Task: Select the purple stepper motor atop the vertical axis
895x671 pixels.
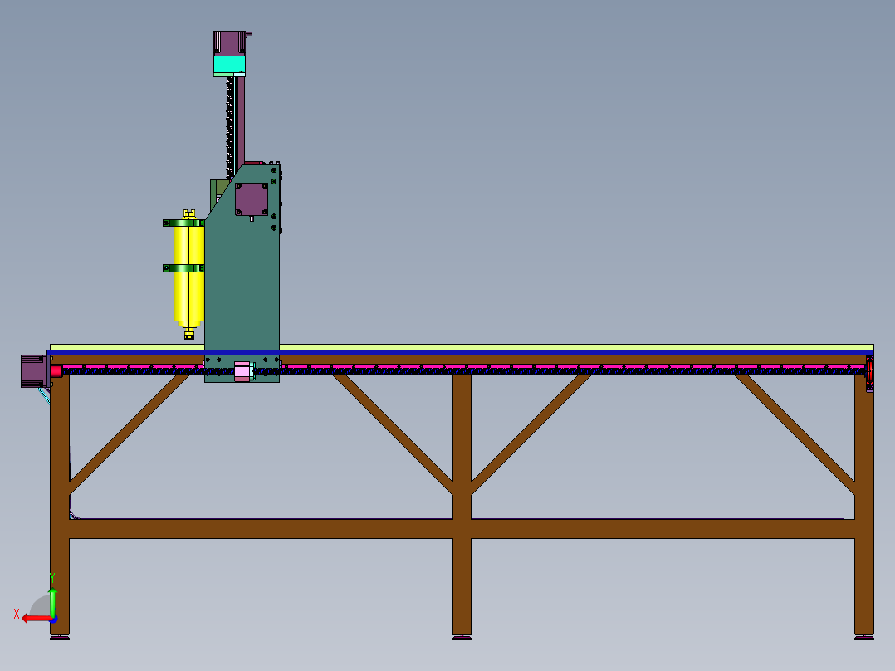Action: [228, 42]
